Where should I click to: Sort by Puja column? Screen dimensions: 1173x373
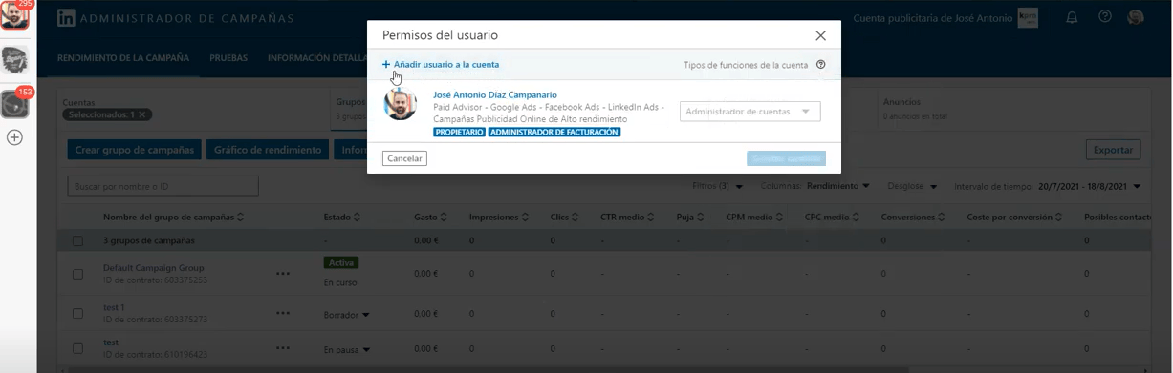coord(689,218)
